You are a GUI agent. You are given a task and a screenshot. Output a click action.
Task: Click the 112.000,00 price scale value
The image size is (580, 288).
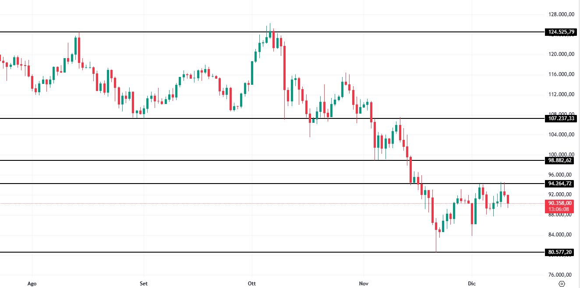[x=561, y=94]
